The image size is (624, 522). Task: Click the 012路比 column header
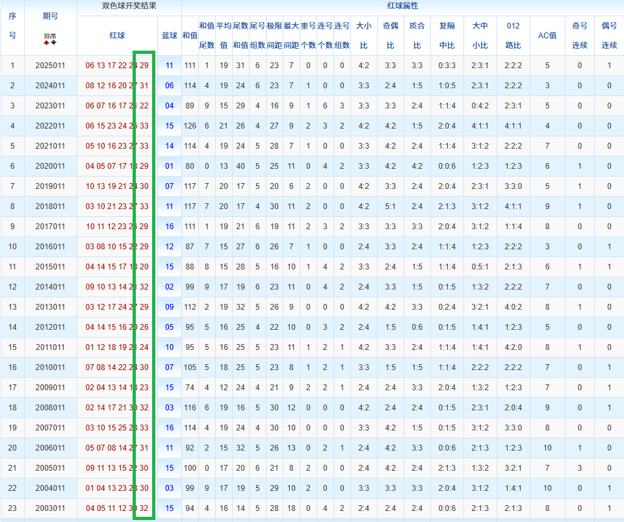513,35
